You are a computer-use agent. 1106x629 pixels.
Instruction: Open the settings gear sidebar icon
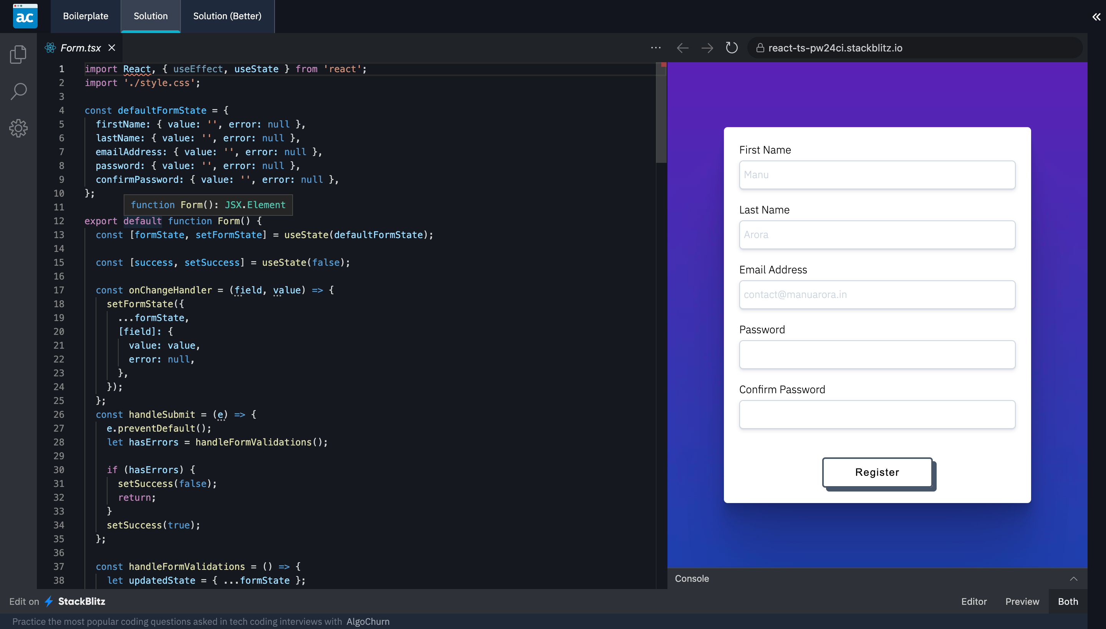pos(18,128)
